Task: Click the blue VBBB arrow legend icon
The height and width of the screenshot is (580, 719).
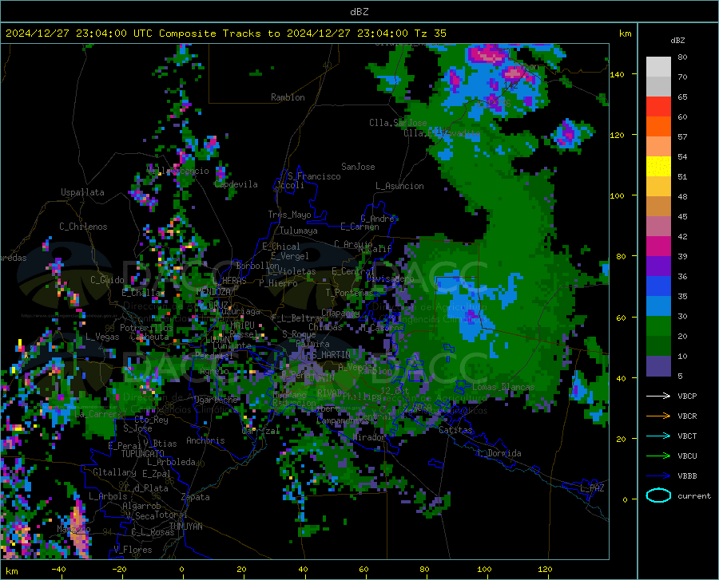Action: pos(658,475)
